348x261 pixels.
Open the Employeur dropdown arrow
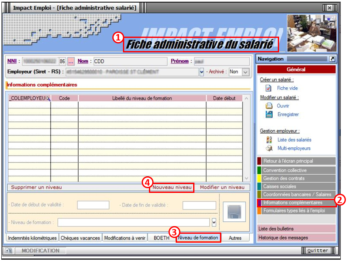[202, 72]
